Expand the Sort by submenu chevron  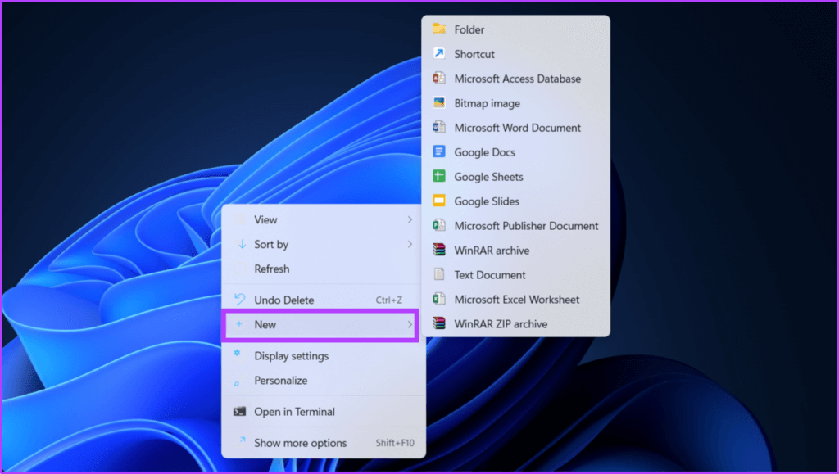point(410,244)
